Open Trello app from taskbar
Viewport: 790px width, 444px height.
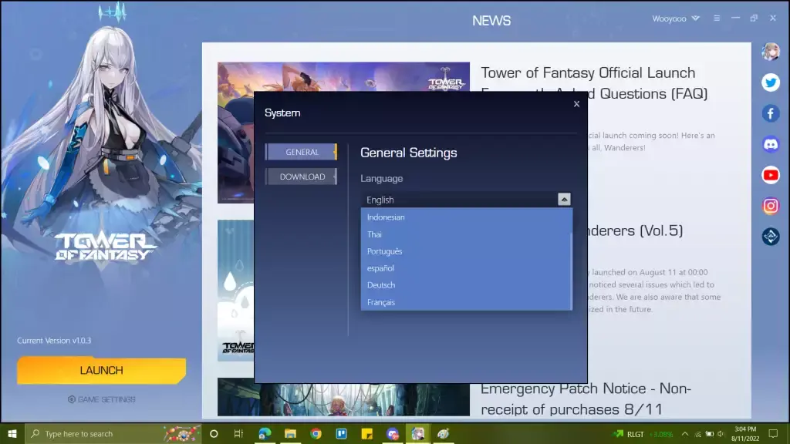point(341,433)
